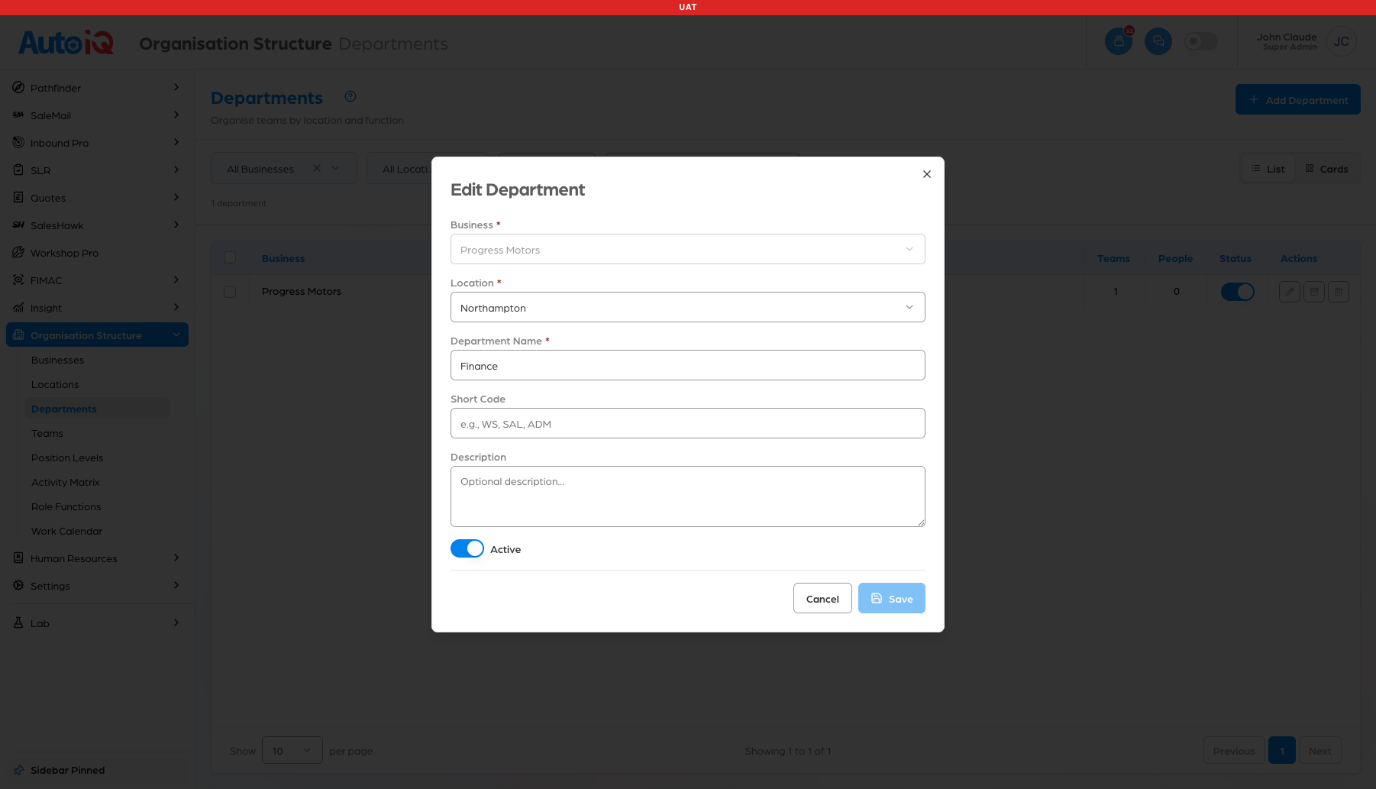Open the rows per page dropdown

292,751
